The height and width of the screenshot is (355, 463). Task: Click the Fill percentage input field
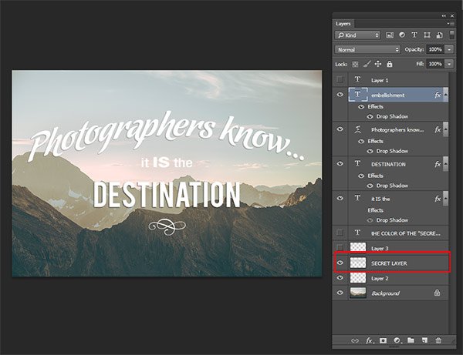click(x=436, y=63)
